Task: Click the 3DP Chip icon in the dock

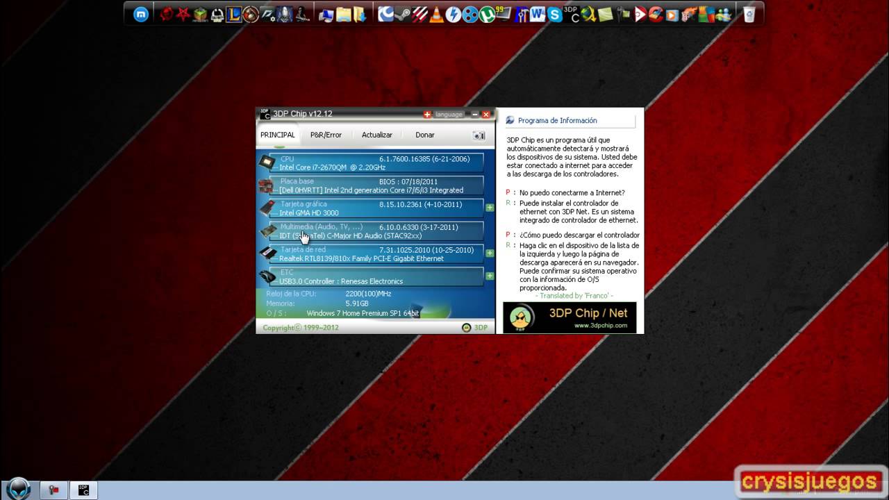Action: click(572, 14)
